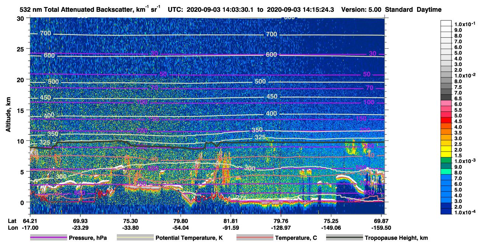This screenshot has height=246, width=479.
Task: Click the UTC end time 14:15:24.3
Action: (318, 10)
